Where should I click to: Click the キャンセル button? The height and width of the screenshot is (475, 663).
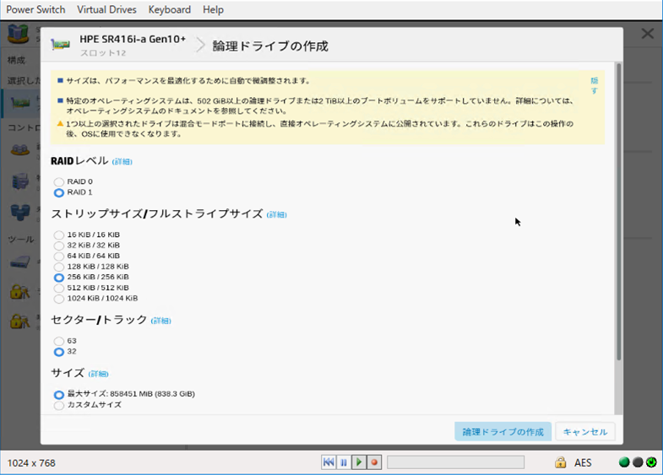585,431
